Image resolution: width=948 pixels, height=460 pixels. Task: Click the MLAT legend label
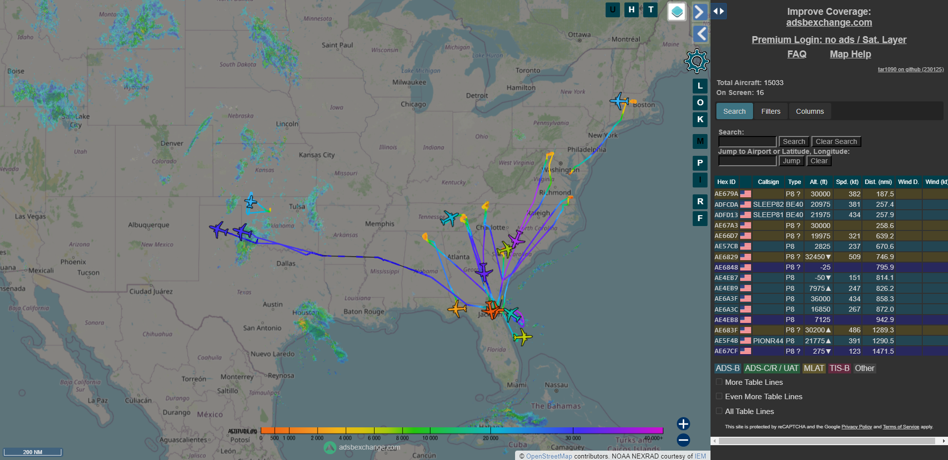pyautogui.click(x=814, y=368)
